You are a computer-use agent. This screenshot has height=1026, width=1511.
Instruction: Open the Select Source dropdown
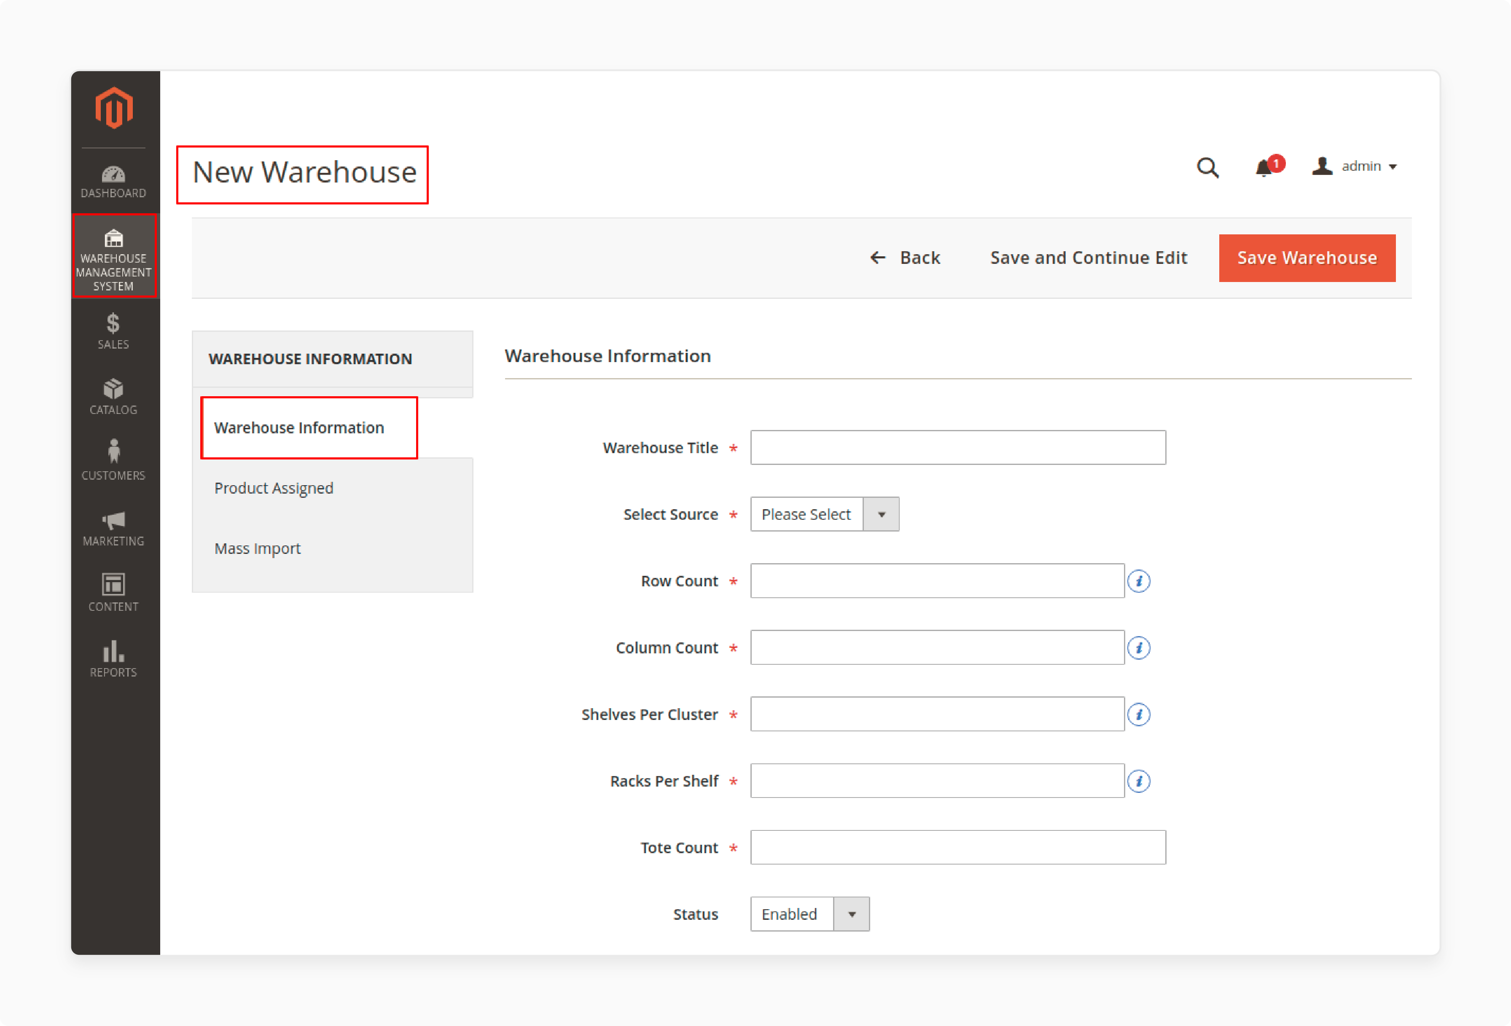824,514
